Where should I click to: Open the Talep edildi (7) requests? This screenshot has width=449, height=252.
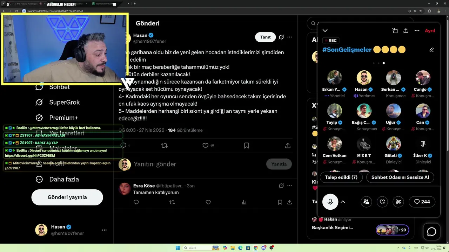[x=341, y=177]
